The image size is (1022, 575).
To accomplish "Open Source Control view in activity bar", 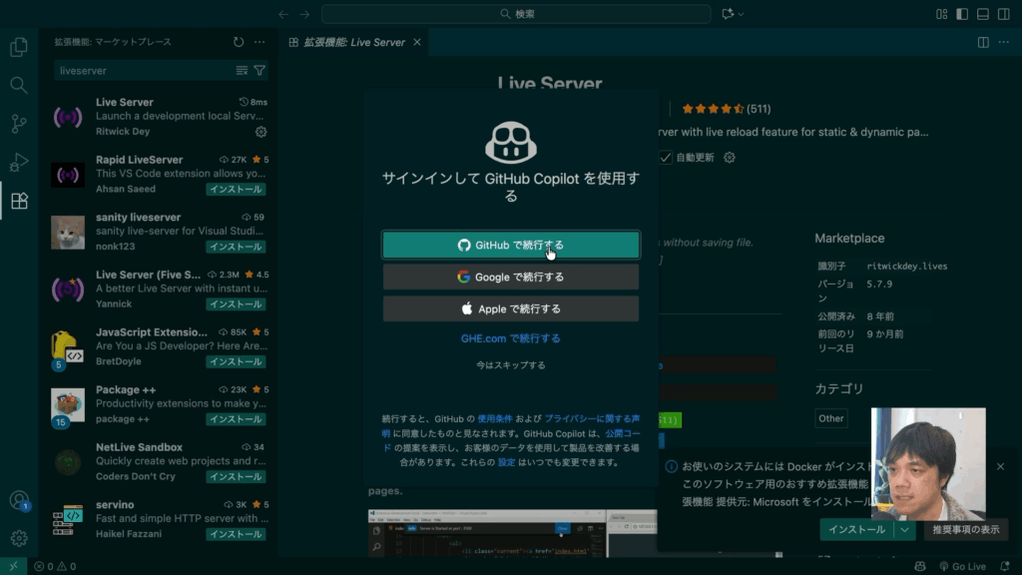I will (18, 124).
